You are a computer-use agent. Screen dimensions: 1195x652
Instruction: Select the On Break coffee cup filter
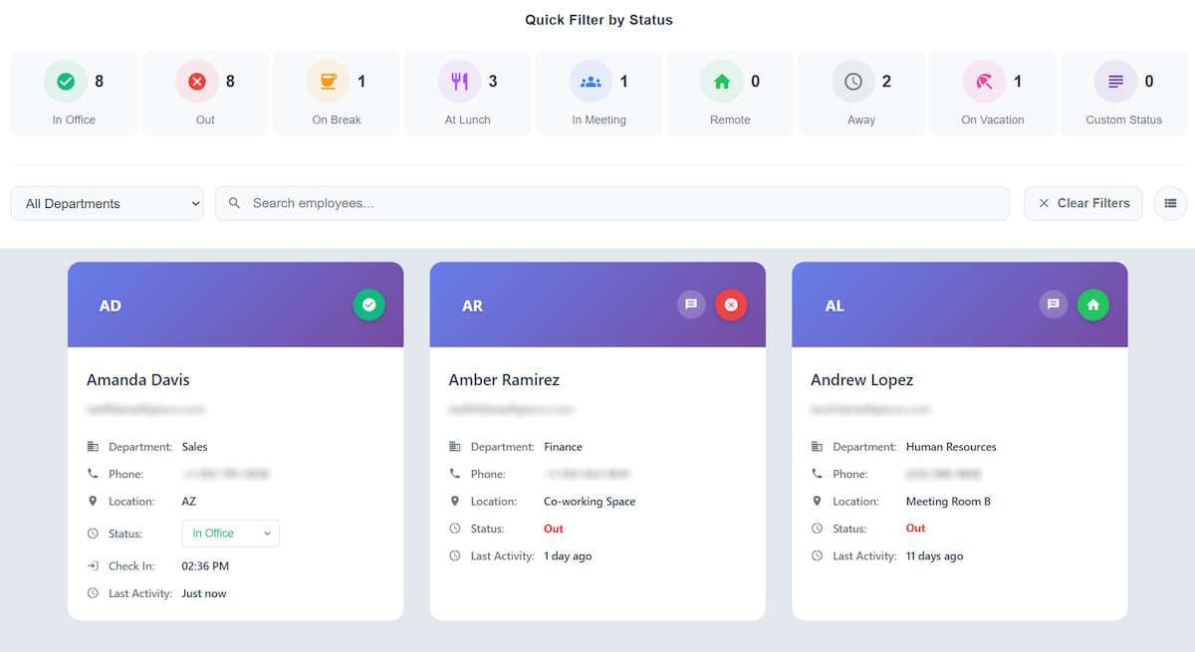[x=328, y=82]
